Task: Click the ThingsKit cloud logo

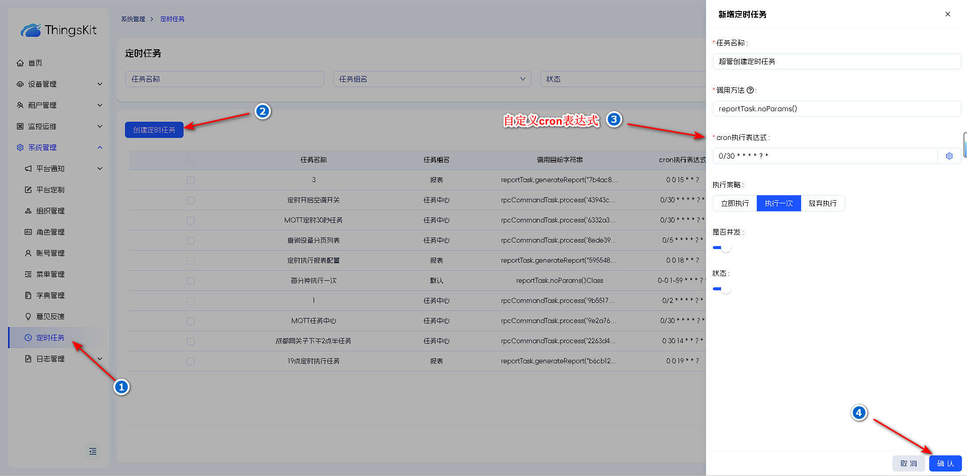Action: coord(31,31)
